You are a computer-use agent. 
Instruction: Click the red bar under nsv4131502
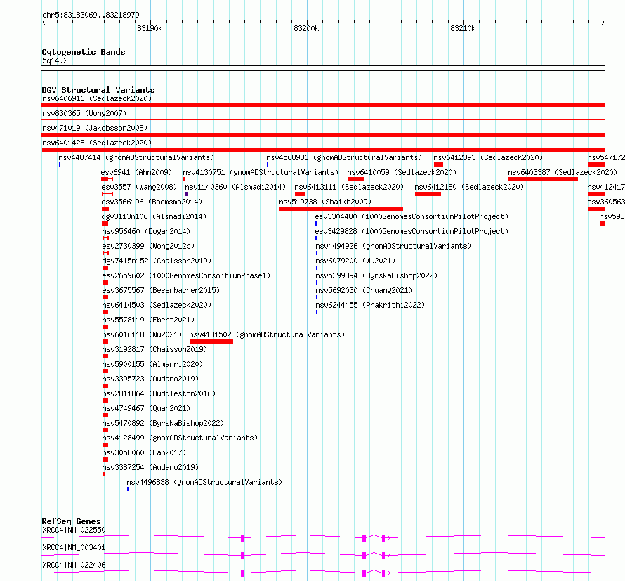pos(211,341)
